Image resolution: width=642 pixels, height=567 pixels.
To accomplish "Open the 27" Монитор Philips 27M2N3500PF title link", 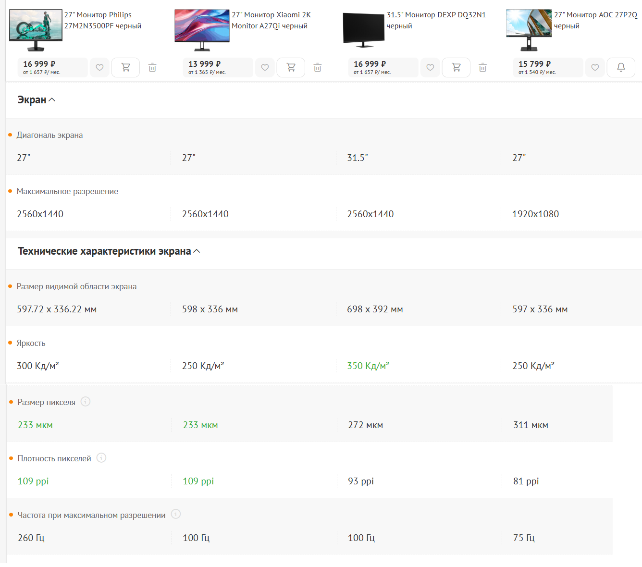I will pyautogui.click(x=103, y=20).
